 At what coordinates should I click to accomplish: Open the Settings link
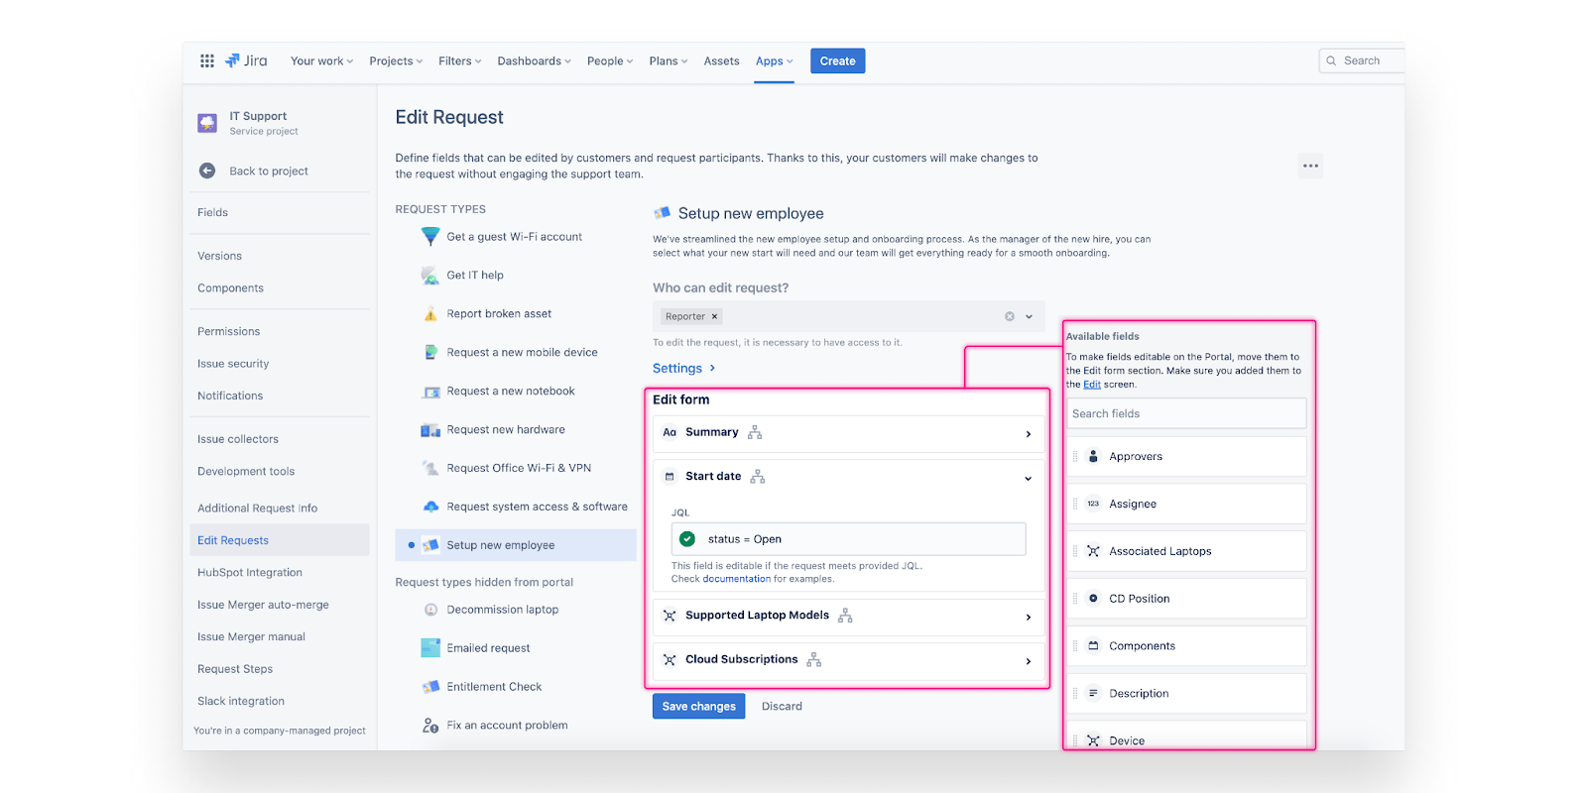tap(684, 368)
